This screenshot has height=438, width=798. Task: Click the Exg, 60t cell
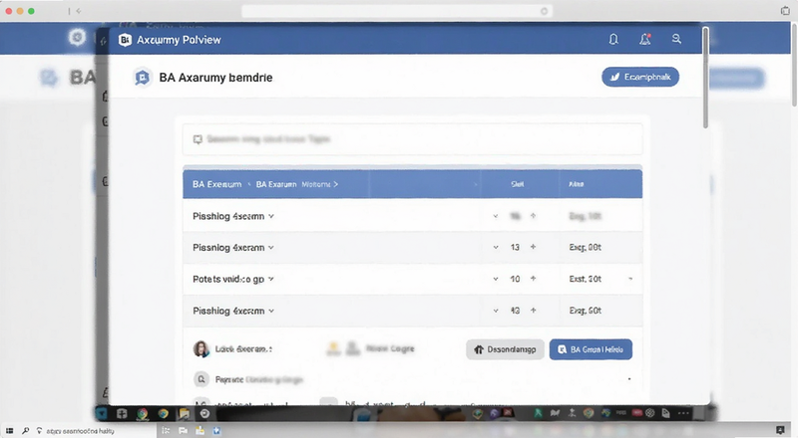coord(585,311)
